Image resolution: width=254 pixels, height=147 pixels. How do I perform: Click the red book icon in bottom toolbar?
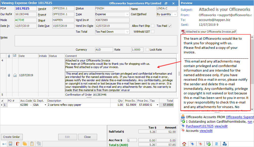click(18, 144)
